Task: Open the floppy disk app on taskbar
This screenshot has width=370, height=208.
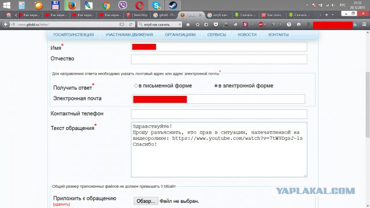Action: [55, 5]
